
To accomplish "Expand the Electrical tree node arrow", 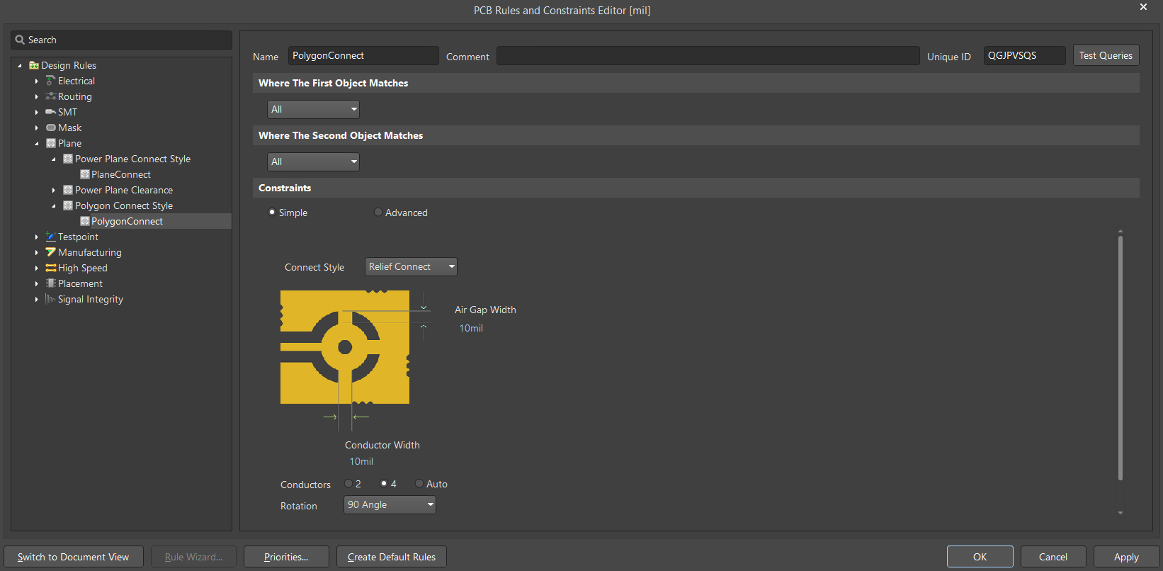I will [37, 81].
